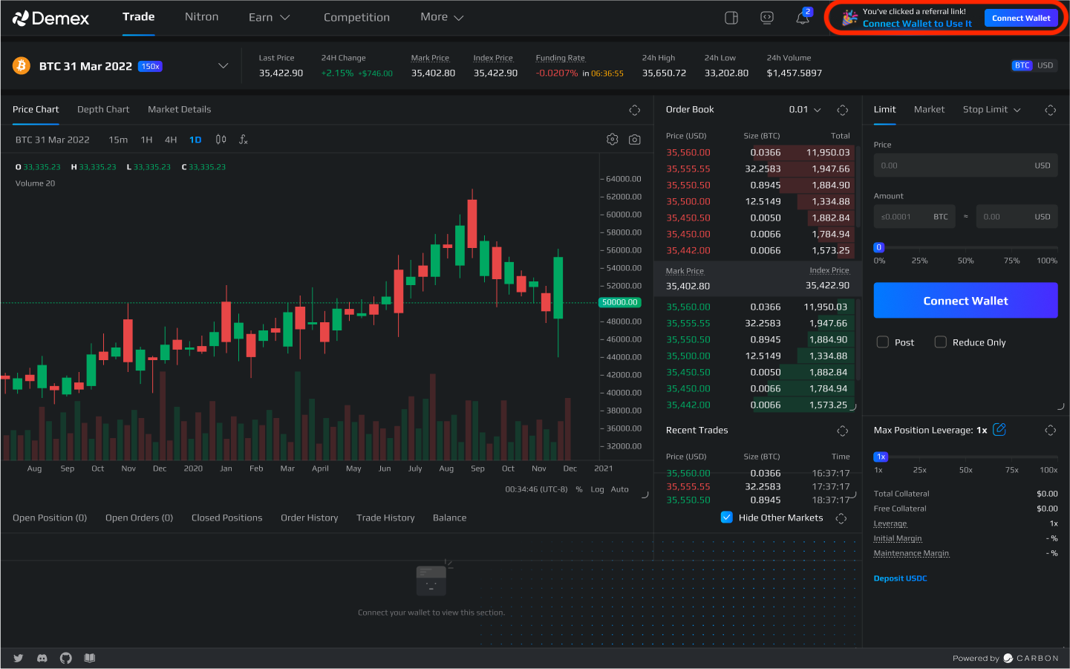This screenshot has width=1070, height=669.
Task: Open the chart indicators fx icon
Action: [x=244, y=140]
